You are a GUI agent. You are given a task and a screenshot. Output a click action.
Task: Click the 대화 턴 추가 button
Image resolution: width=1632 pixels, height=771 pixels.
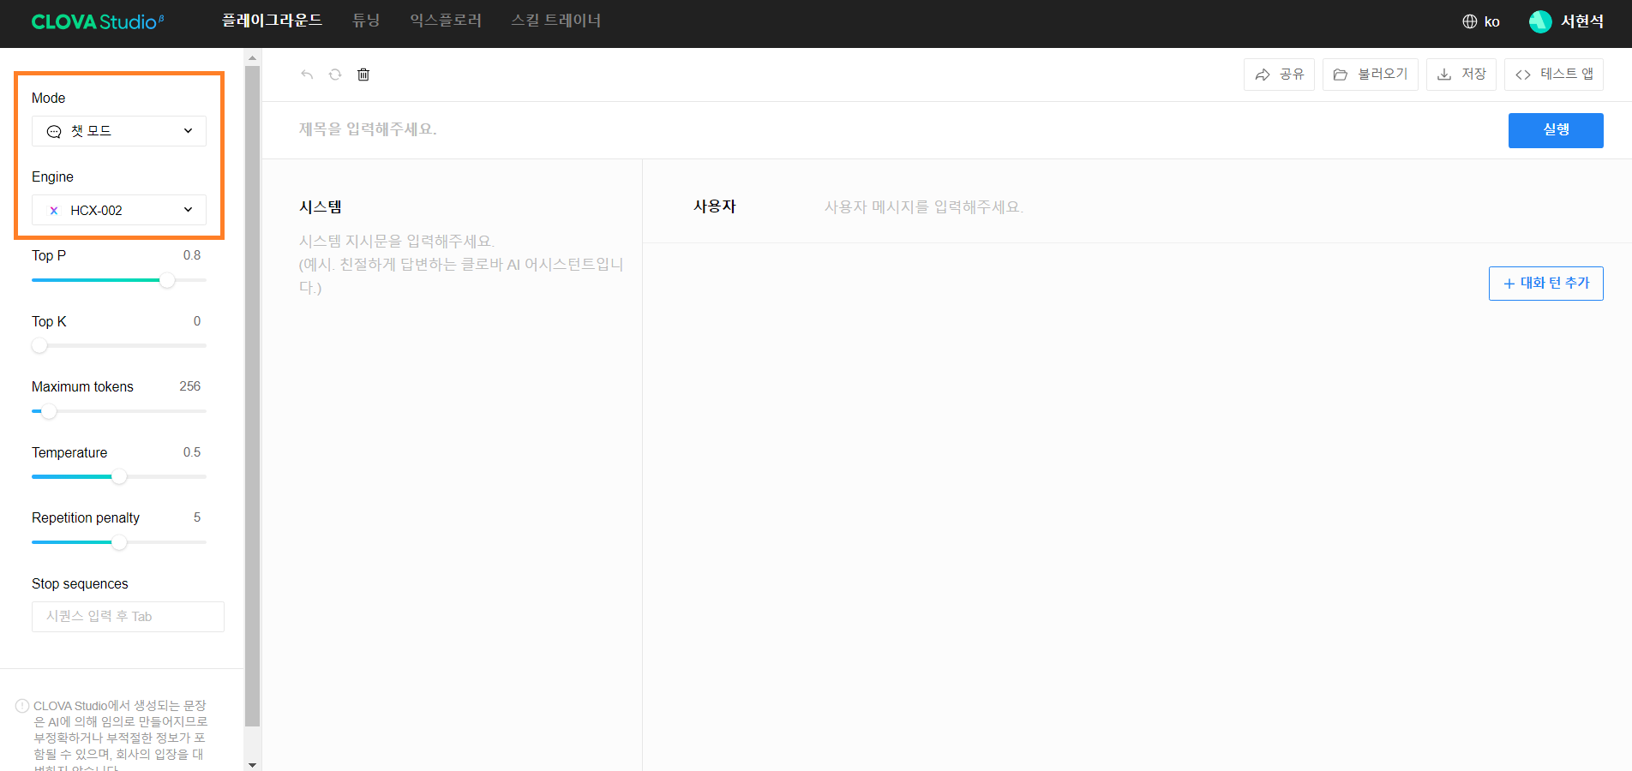click(x=1546, y=284)
